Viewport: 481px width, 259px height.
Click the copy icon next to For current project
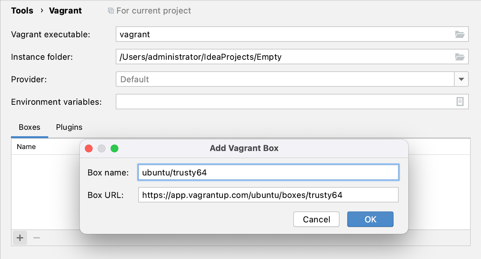click(111, 10)
